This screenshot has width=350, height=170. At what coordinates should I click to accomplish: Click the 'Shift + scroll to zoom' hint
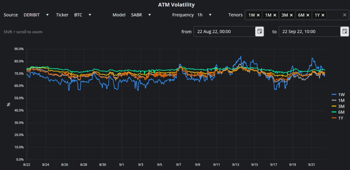(x=23, y=32)
